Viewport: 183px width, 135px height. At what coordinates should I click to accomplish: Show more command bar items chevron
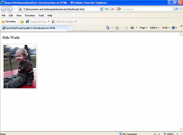(x=181, y=26)
